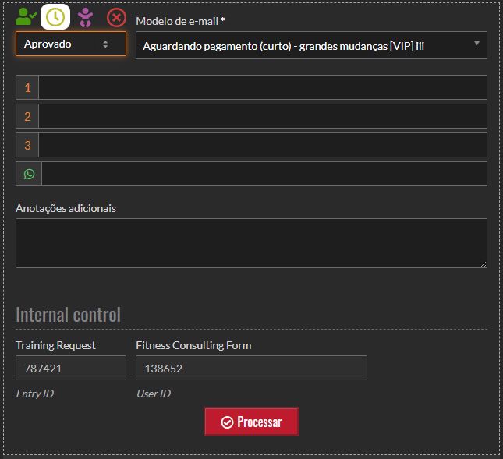Open the Modelo de e-mail dropdown
The width and height of the screenshot is (503, 459).
pyautogui.click(x=311, y=45)
